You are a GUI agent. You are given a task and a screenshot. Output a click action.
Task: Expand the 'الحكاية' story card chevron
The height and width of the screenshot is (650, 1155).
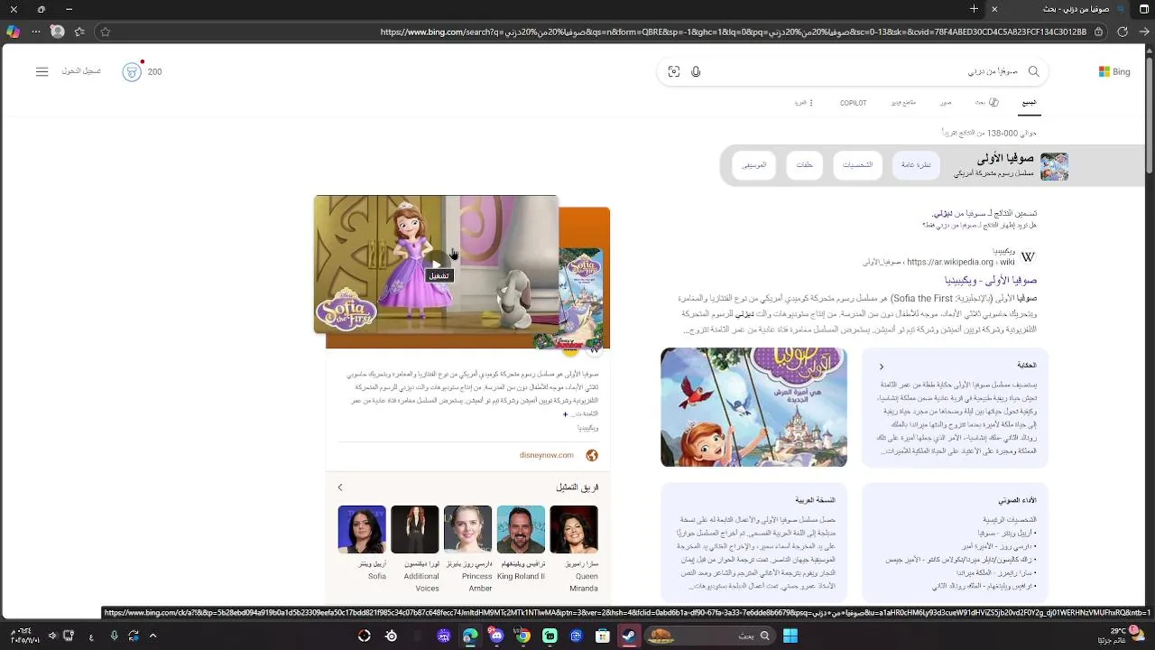882,367
